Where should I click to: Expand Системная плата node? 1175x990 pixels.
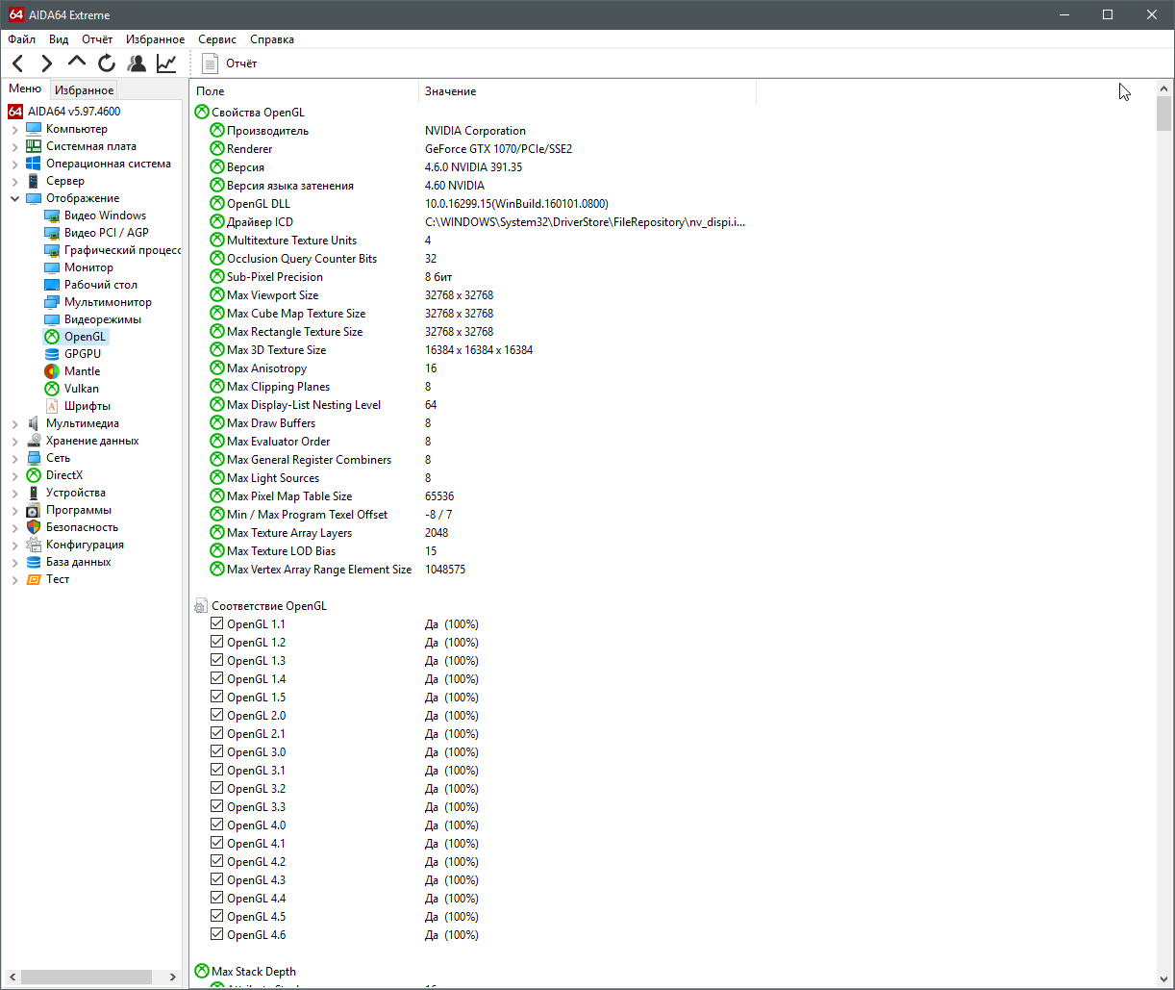(x=14, y=146)
